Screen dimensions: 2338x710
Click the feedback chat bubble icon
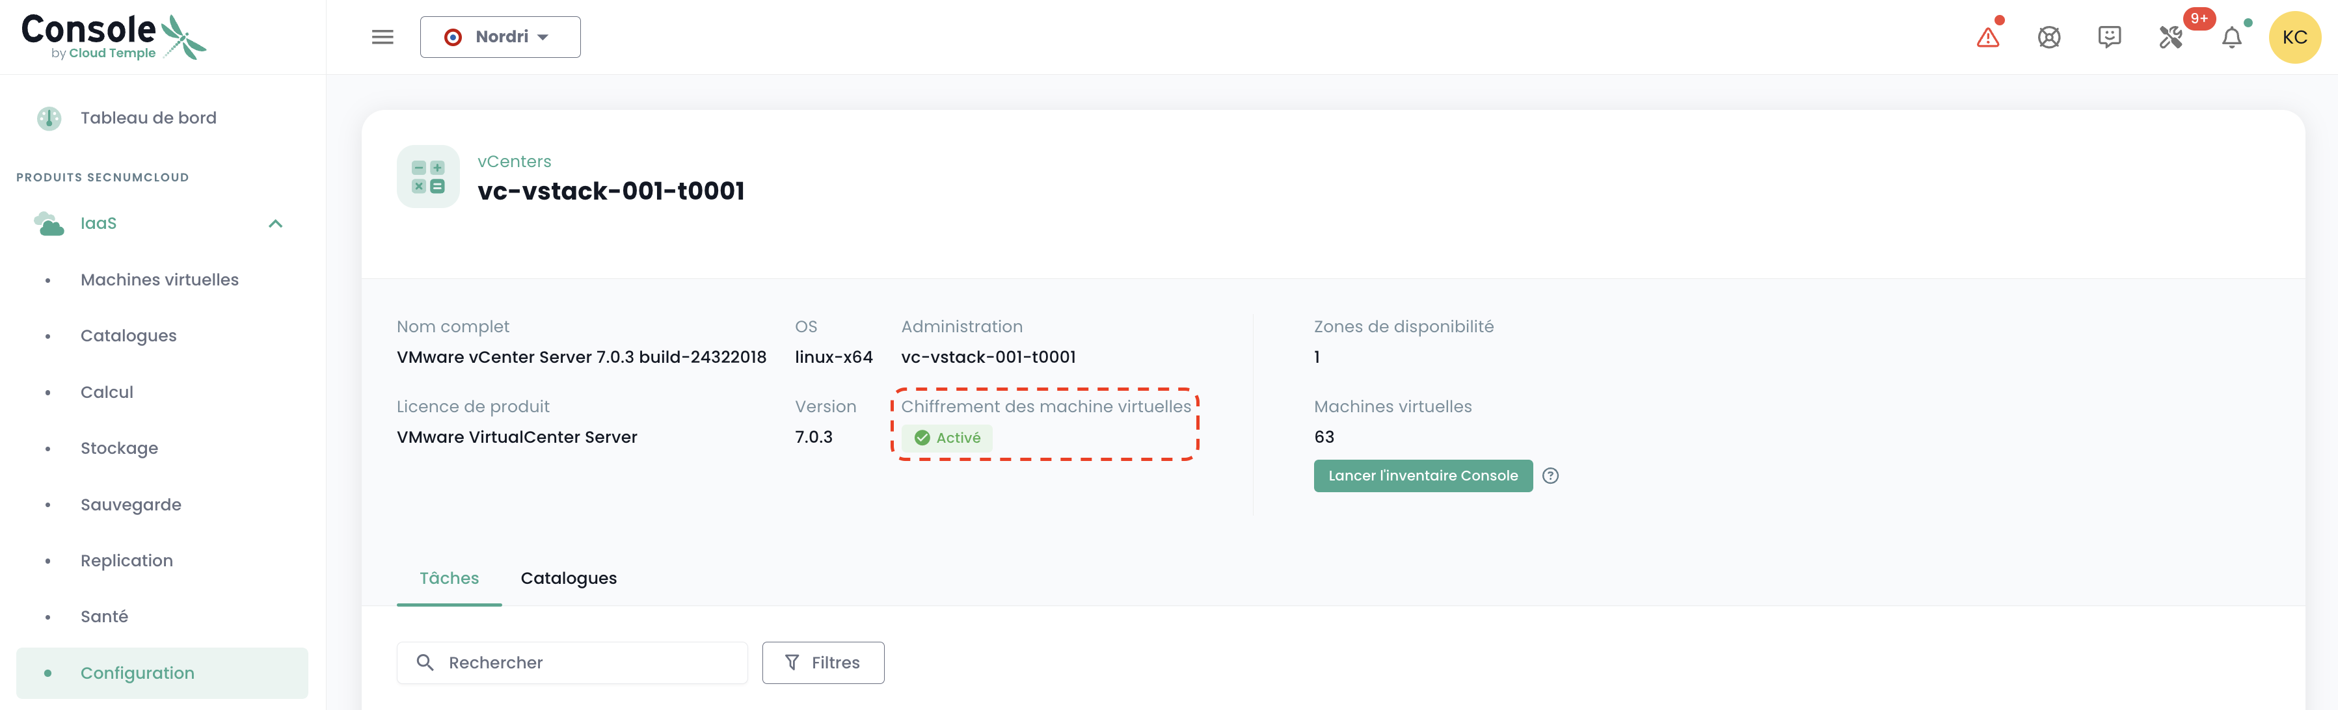(x=2109, y=37)
